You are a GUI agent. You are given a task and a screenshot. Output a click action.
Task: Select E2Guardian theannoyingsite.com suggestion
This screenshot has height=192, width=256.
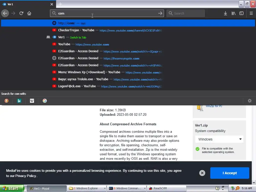pyautogui.click(x=128, y=58)
